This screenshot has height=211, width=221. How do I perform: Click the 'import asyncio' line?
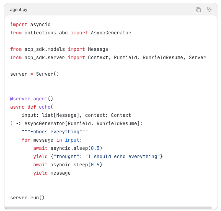point(30,24)
